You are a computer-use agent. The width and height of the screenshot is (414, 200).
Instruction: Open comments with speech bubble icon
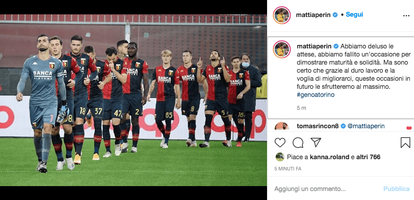point(298,143)
